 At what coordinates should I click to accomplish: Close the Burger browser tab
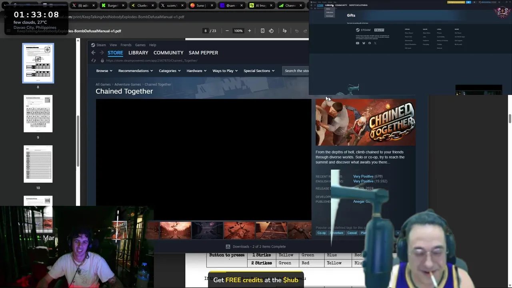(x=123, y=6)
